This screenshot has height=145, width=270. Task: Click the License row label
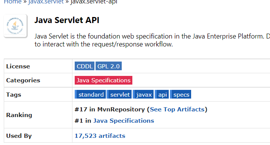tap(18, 66)
